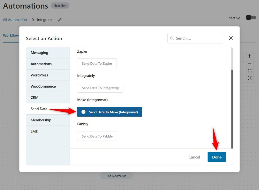Switch to the Workflow tab
Viewport: 259px width, 190px height.
click(x=11, y=35)
